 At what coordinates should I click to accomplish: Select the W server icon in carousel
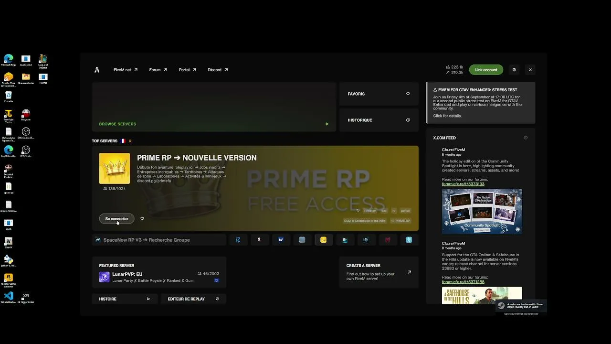coord(281,240)
